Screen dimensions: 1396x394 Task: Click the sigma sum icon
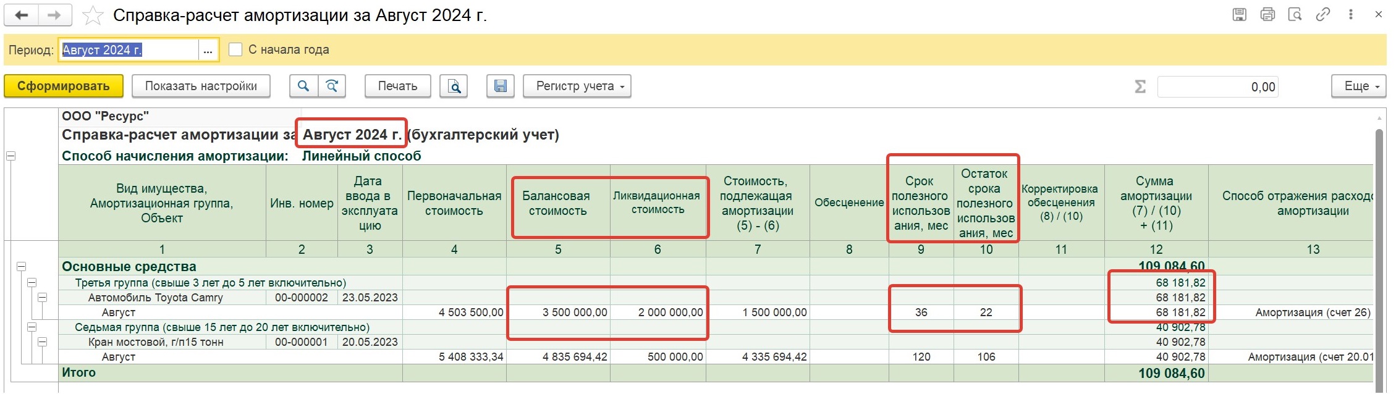1140,86
